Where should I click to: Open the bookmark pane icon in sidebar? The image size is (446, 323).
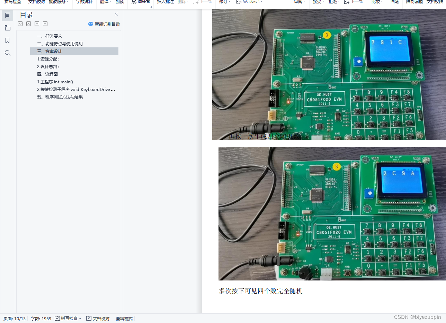pos(8,40)
